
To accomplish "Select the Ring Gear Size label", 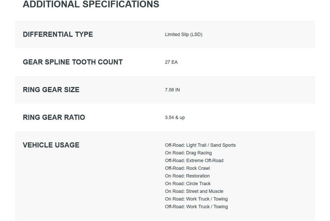I will pos(51,90).
